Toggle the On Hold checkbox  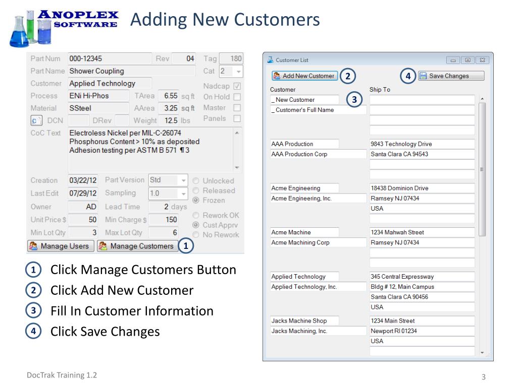[237, 97]
